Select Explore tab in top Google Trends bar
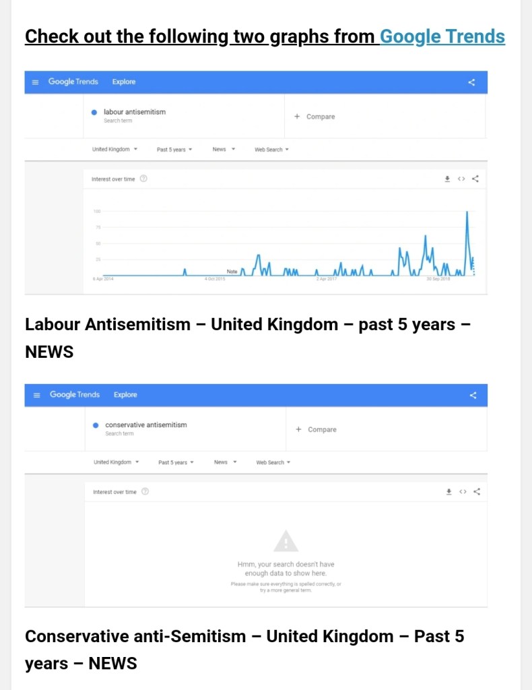 coord(124,82)
